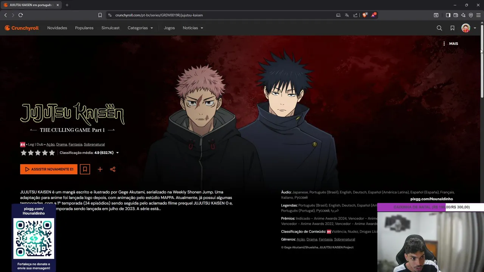Click the Ação genre link under the title
The image size is (484, 272).
(50, 144)
